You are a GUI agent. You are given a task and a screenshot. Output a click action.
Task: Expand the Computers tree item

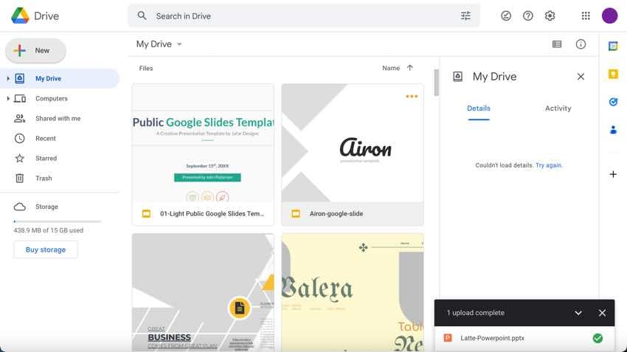coord(8,98)
